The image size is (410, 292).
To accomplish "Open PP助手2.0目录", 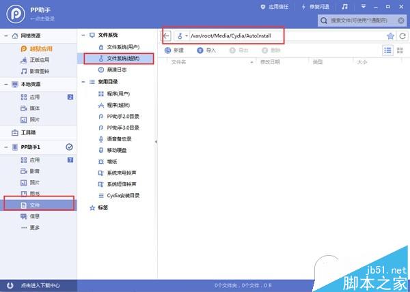I will tap(119, 117).
